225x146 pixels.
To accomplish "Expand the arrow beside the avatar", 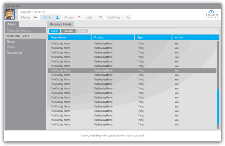I will tap(16, 15).
